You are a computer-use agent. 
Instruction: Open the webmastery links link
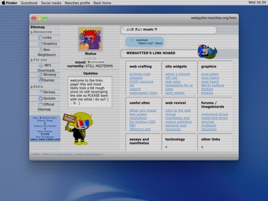tap(143, 93)
